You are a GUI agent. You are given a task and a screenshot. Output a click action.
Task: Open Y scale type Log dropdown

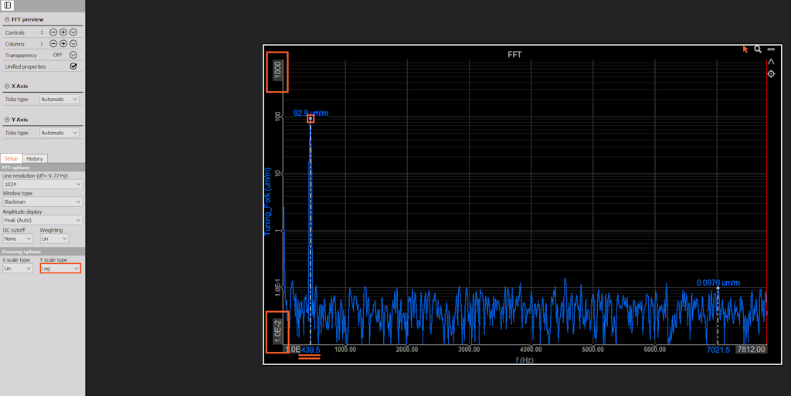click(60, 269)
